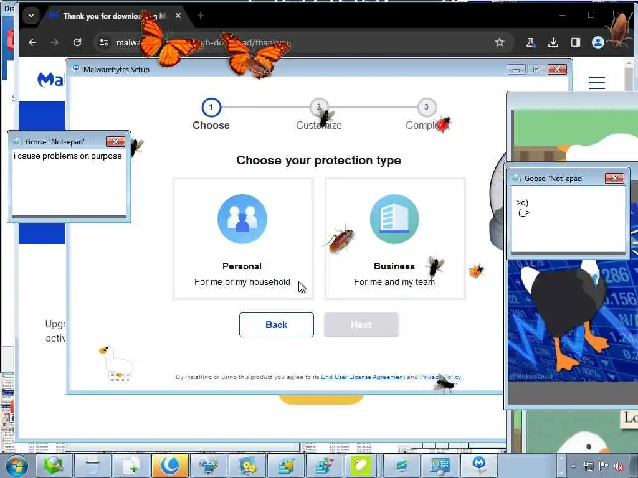This screenshot has width=638, height=478.
Task: Click the Back button in Malwarebytes Setup
Action: click(x=276, y=325)
